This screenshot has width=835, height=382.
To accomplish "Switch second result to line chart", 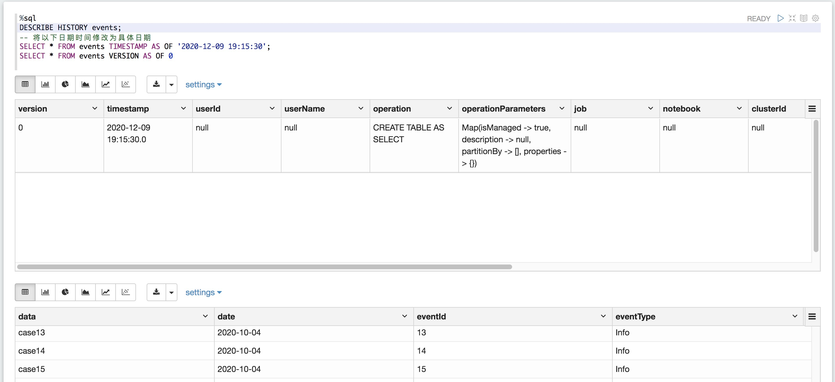I will [105, 292].
